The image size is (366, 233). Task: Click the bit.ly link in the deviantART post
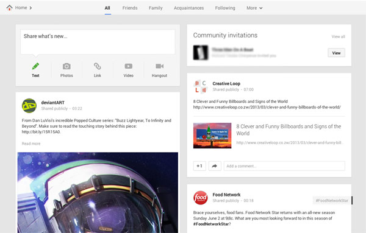41,132
